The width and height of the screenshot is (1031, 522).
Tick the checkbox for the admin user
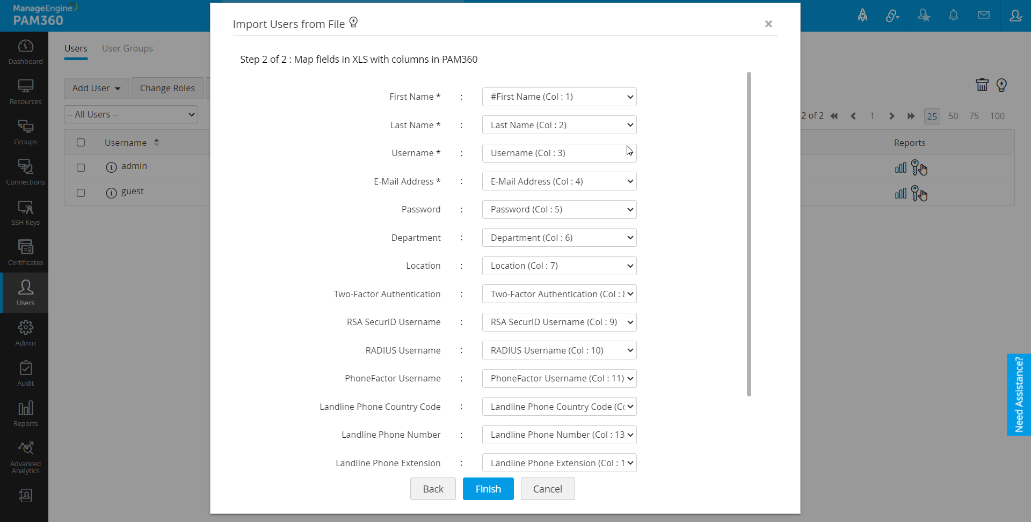point(81,167)
